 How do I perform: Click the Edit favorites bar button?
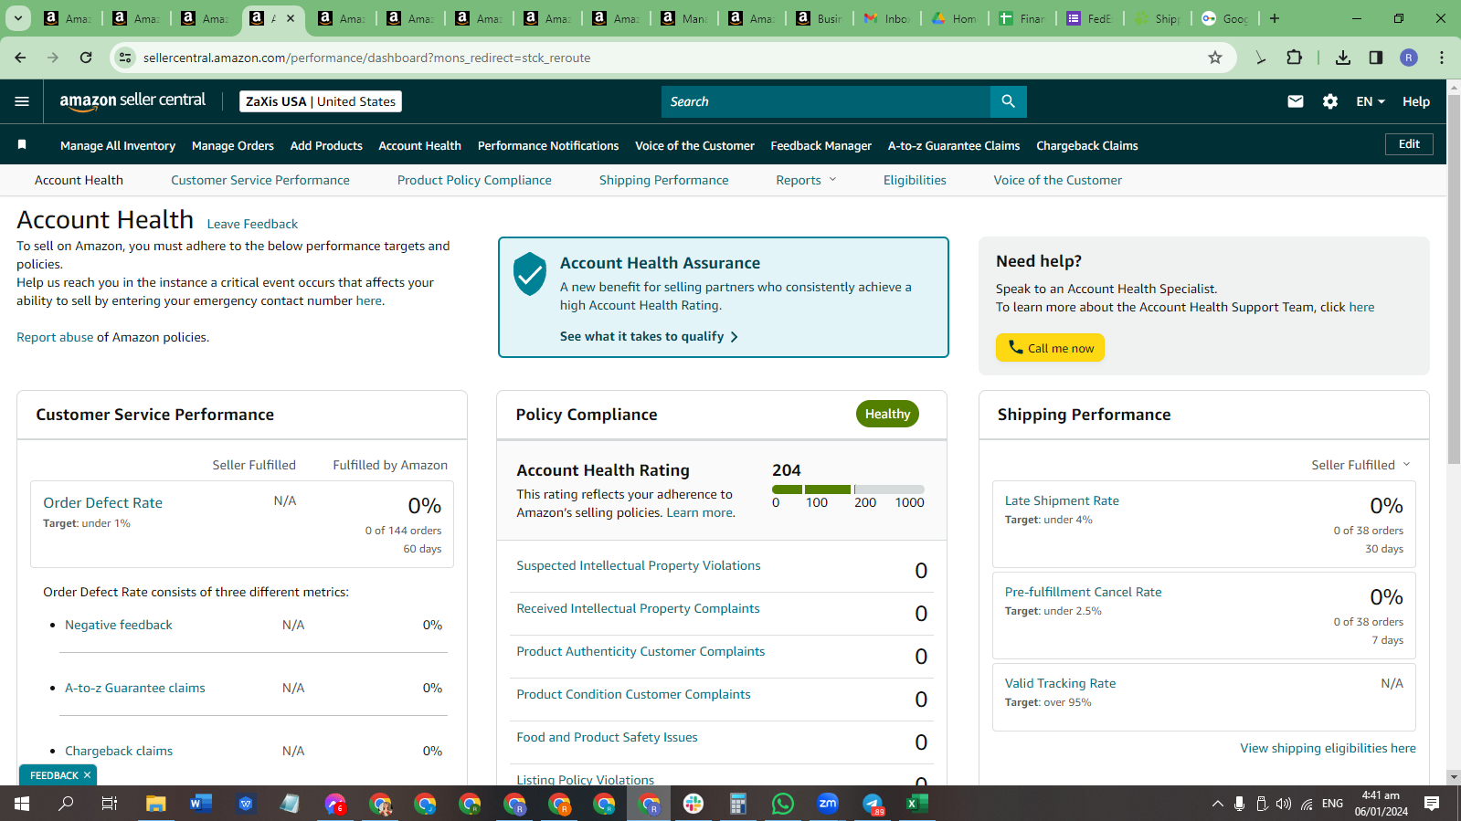(x=1409, y=144)
